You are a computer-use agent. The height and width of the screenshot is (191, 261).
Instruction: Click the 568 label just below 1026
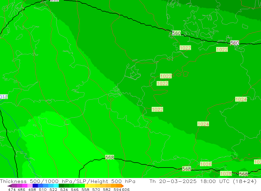[187, 169]
